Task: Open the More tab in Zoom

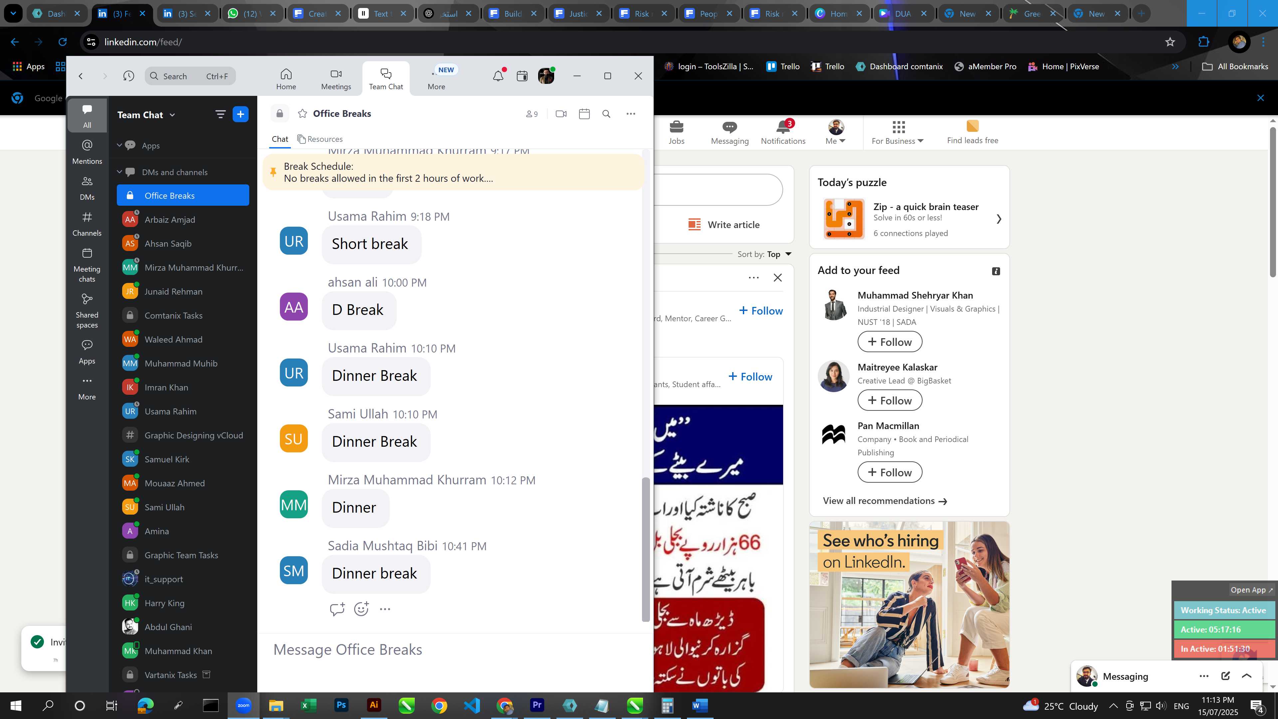Action: [x=437, y=80]
